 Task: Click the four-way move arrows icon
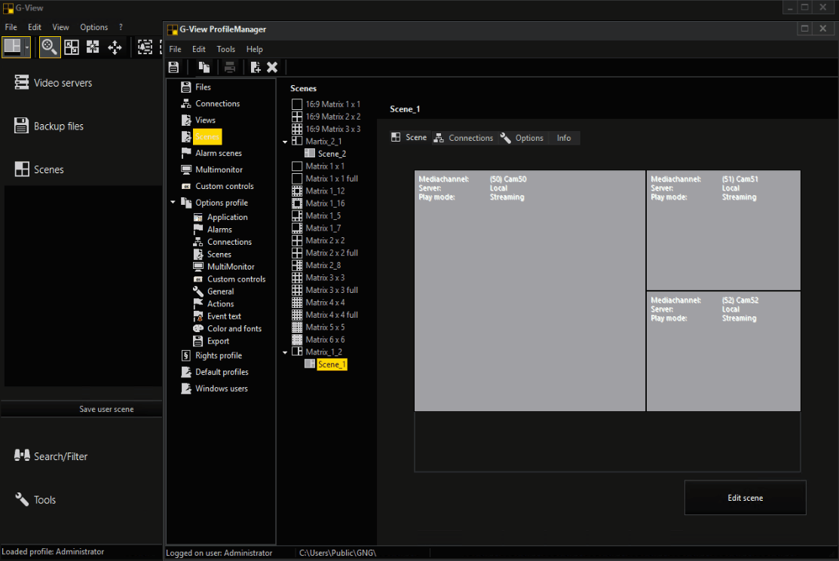coord(115,47)
